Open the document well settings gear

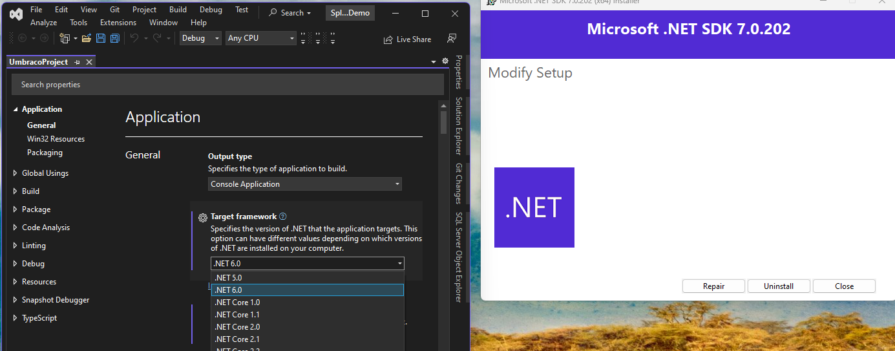445,61
